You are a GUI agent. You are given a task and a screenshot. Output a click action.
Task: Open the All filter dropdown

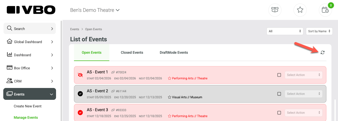coord(285,31)
